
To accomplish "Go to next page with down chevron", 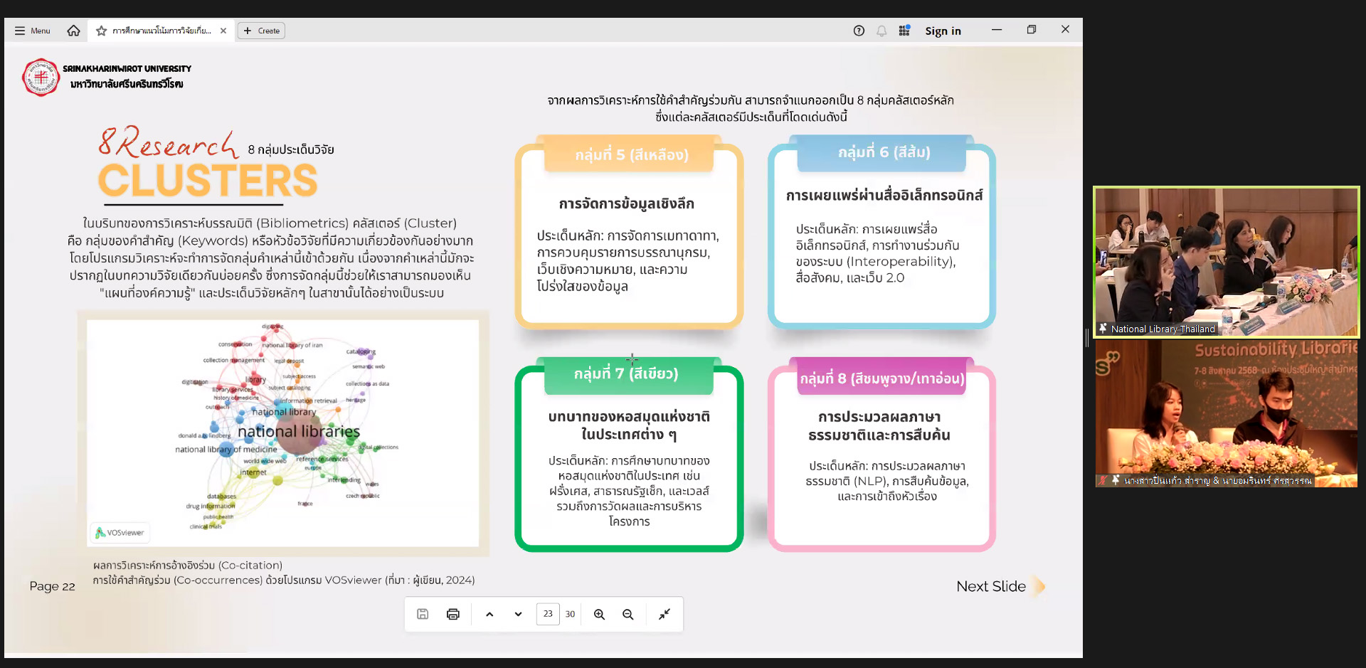I will click(x=518, y=614).
